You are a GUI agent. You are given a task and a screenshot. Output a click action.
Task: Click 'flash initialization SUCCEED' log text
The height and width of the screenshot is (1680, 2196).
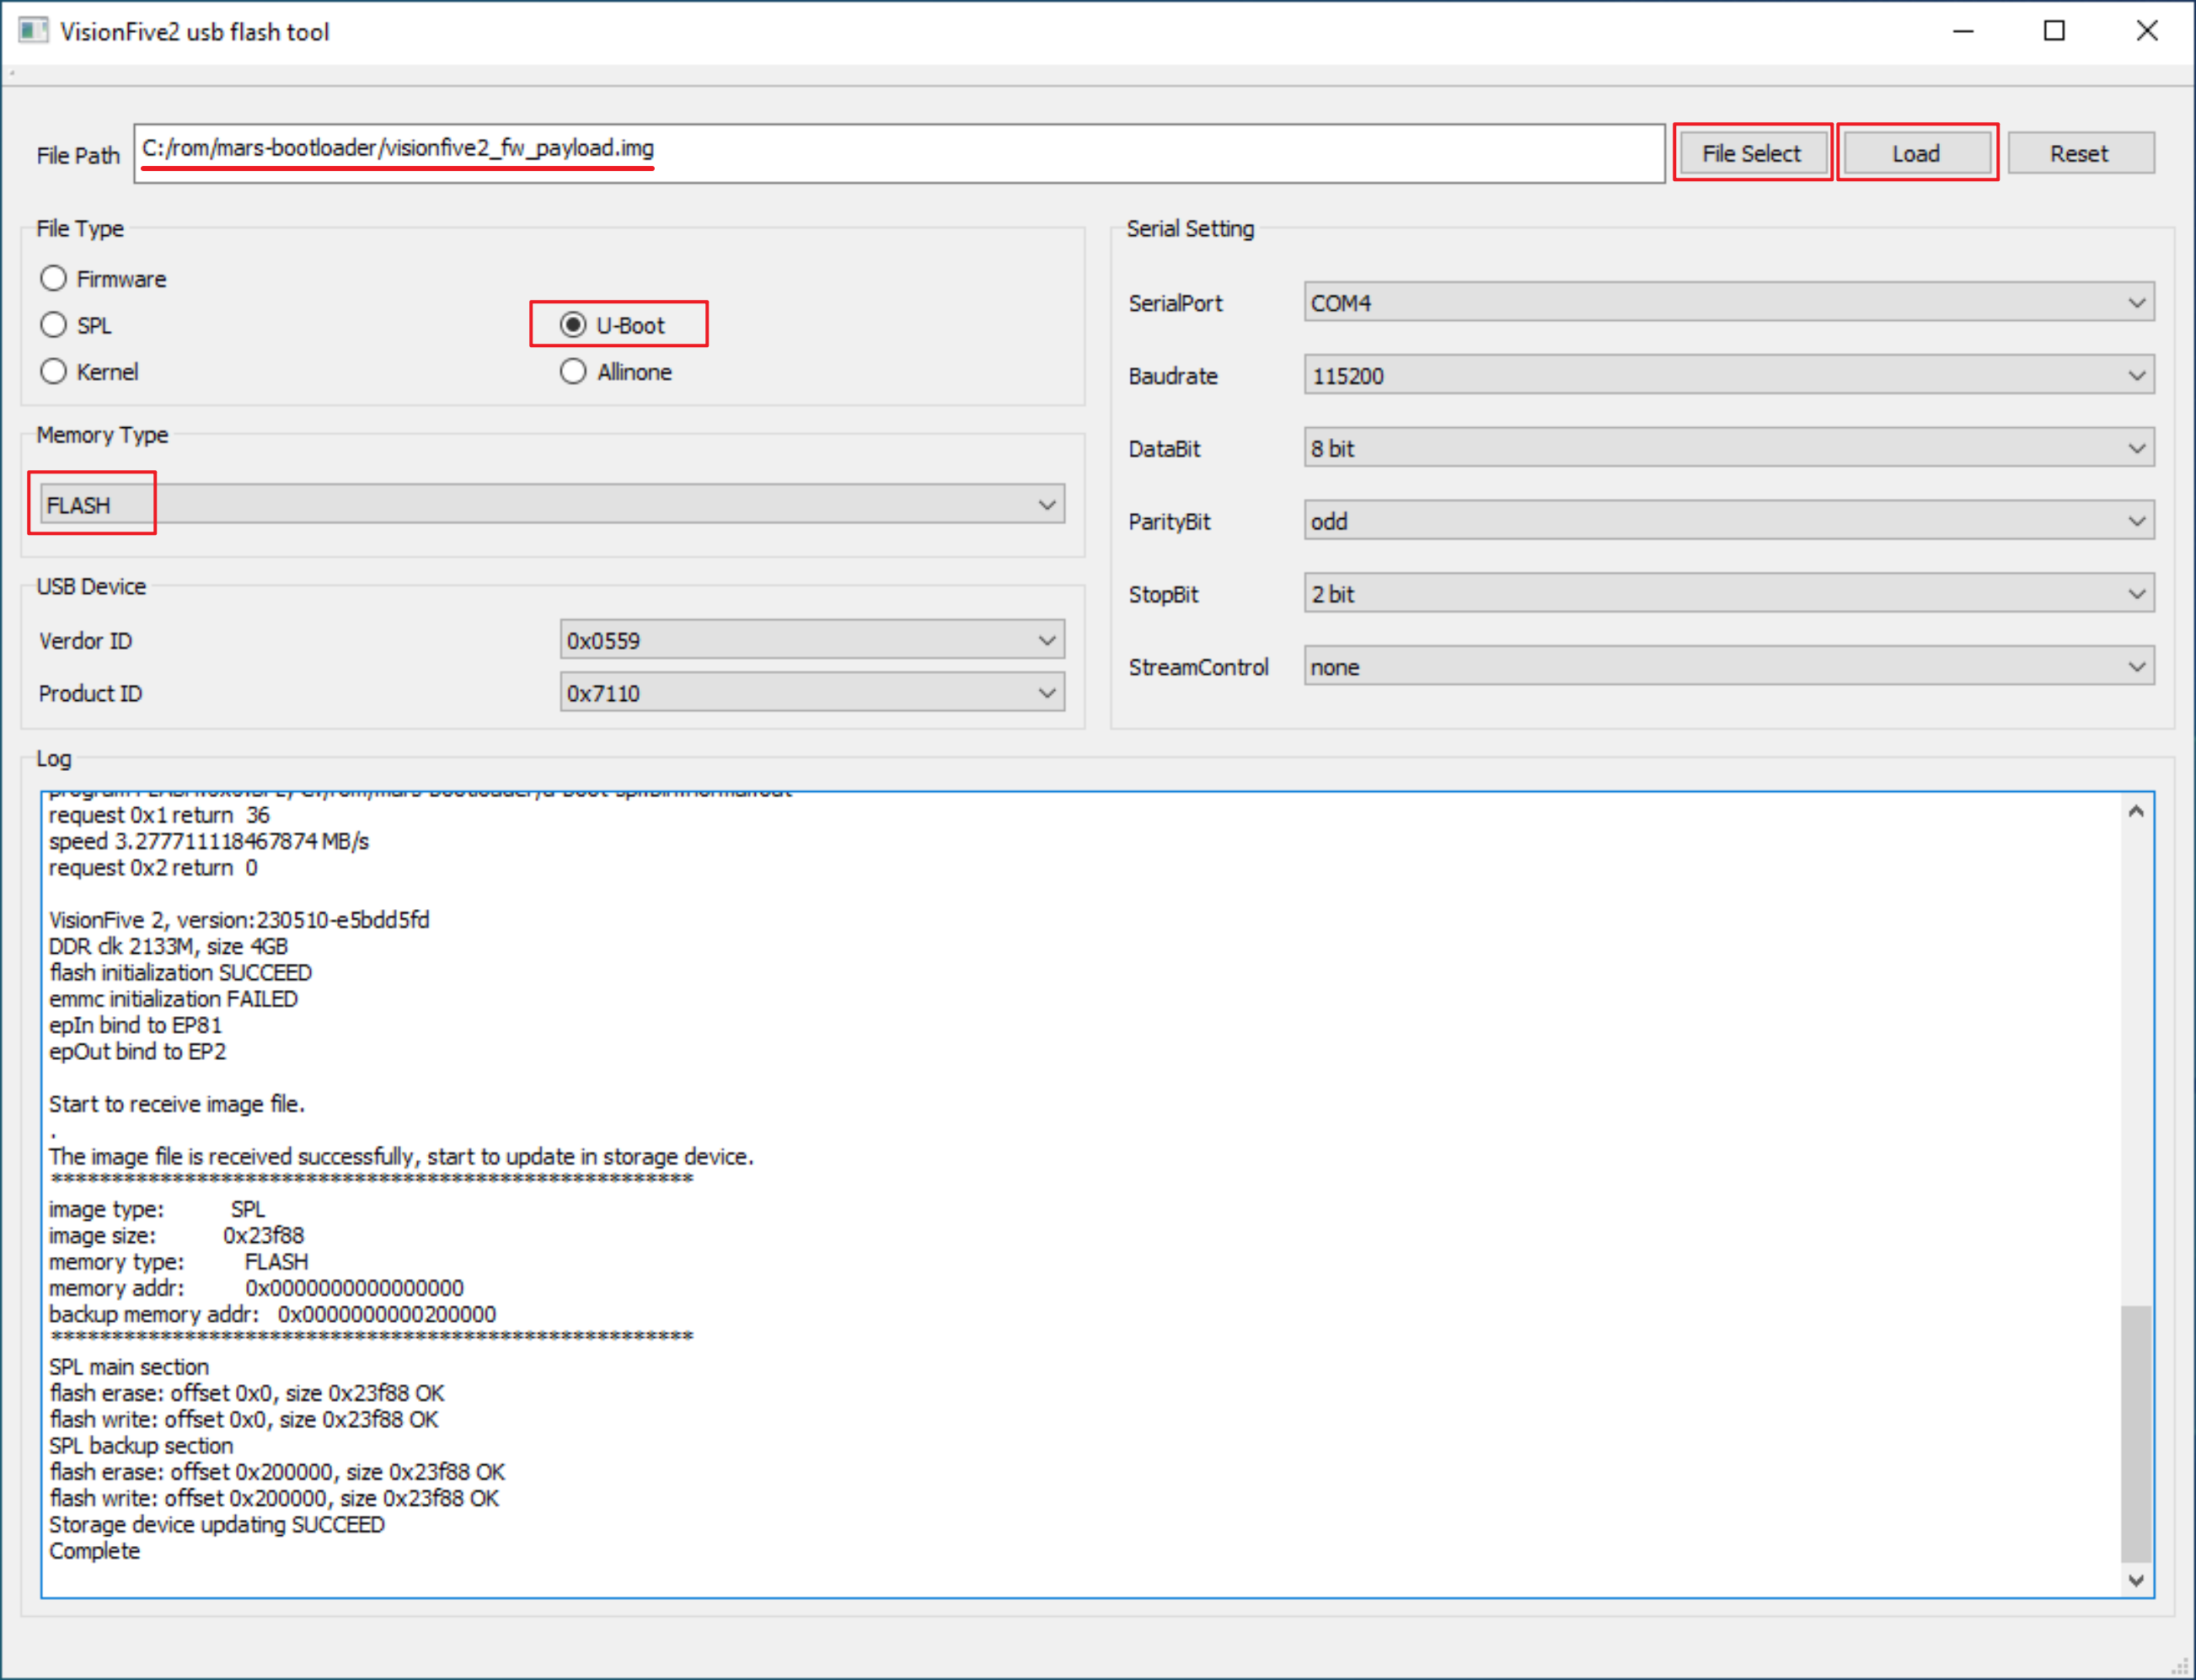(x=181, y=973)
